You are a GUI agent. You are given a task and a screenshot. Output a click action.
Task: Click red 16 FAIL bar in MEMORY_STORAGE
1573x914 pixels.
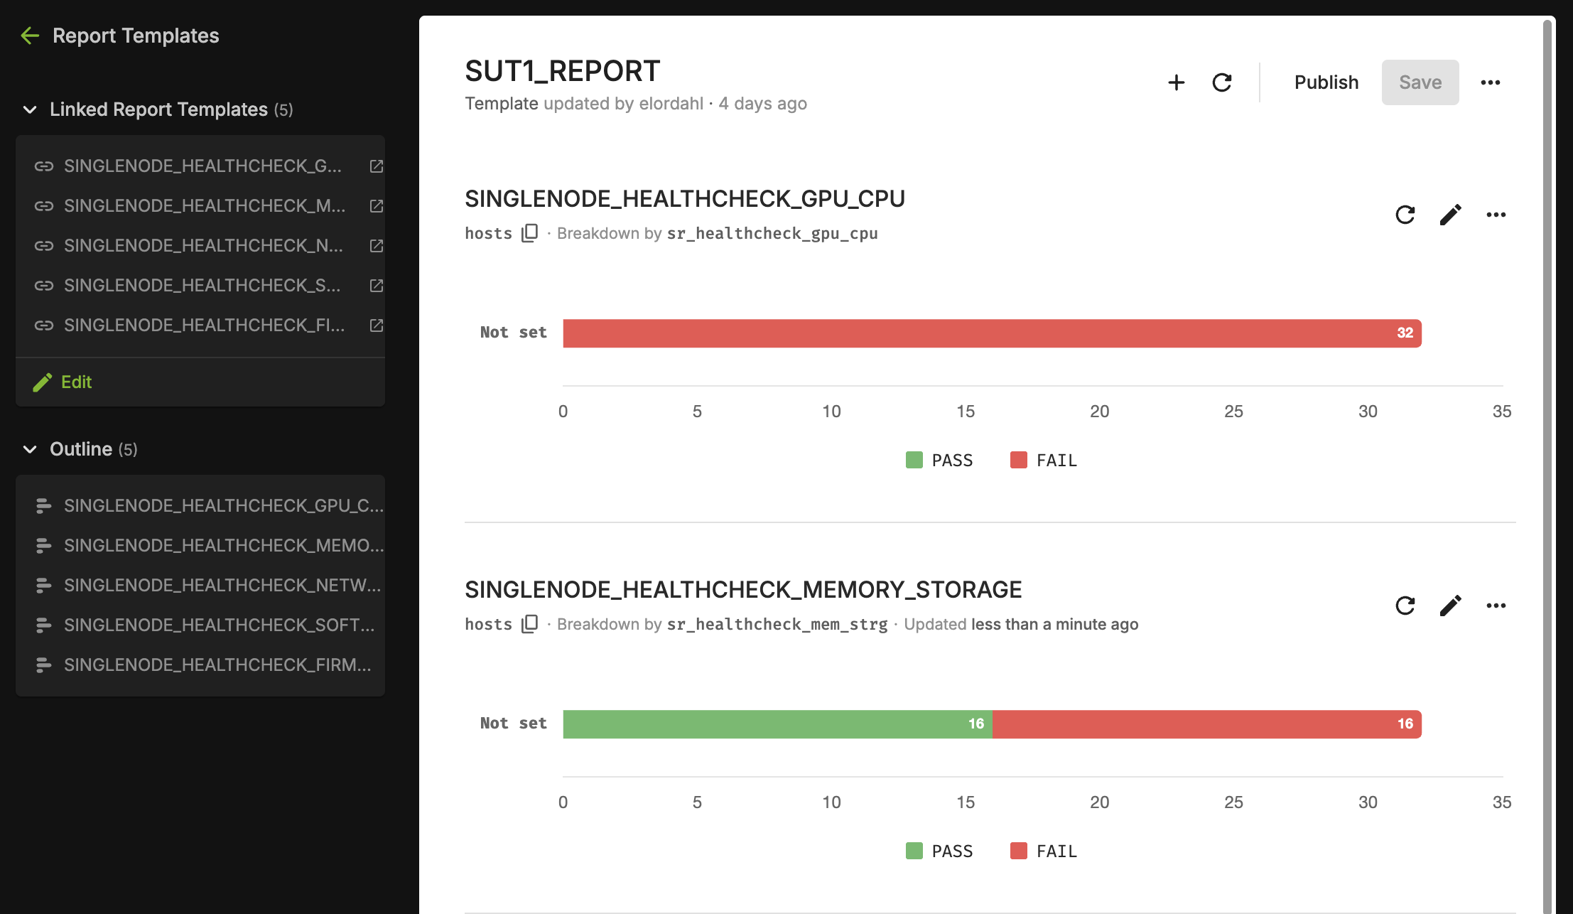(x=1207, y=724)
